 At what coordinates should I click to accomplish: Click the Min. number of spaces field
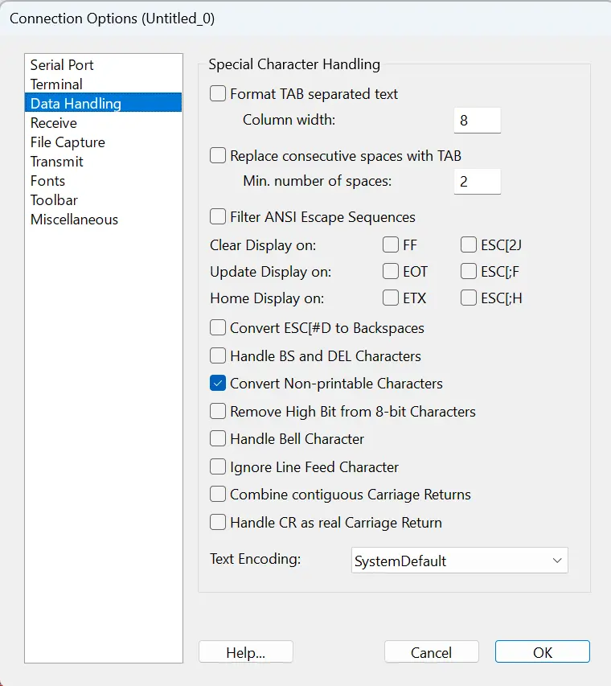[x=478, y=182]
